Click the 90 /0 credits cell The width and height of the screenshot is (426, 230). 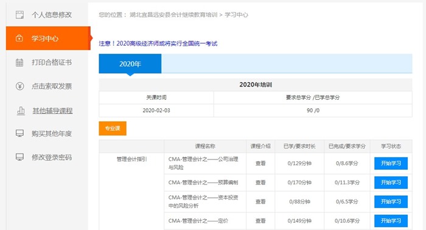(x=313, y=111)
